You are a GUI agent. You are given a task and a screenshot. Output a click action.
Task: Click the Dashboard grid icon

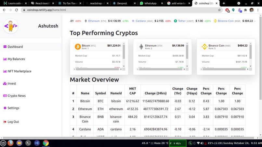pyautogui.click(x=5, y=47)
